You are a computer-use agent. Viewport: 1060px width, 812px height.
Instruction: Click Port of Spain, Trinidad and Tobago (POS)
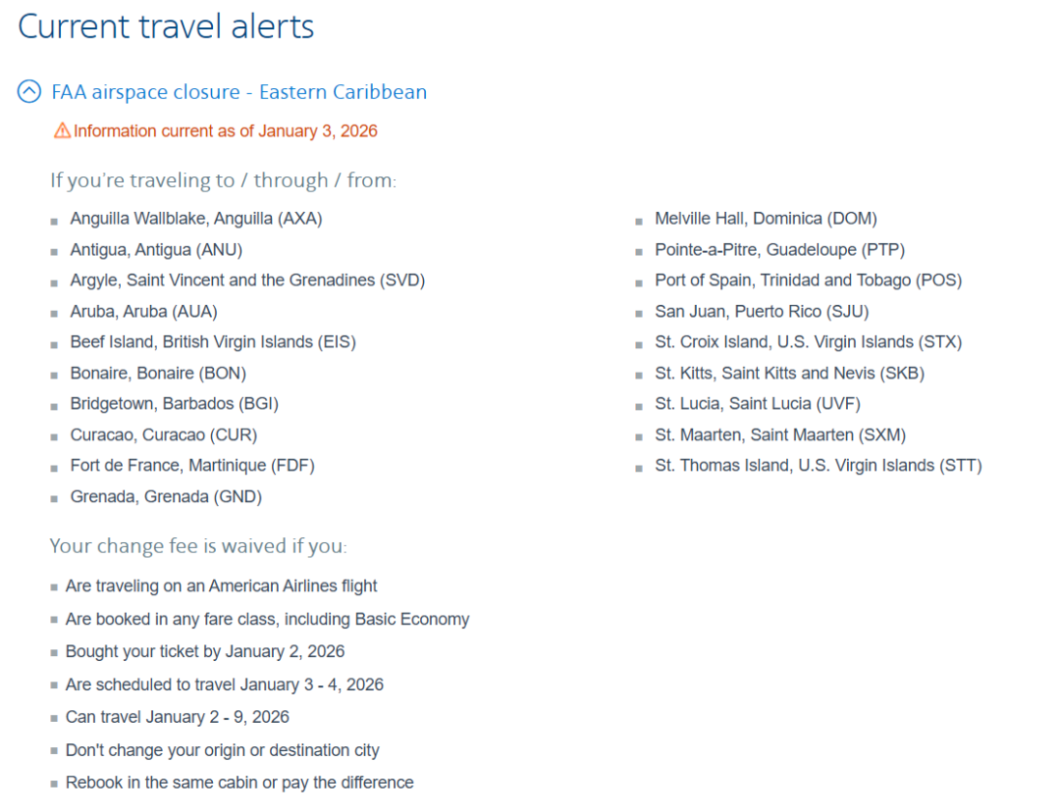point(808,280)
